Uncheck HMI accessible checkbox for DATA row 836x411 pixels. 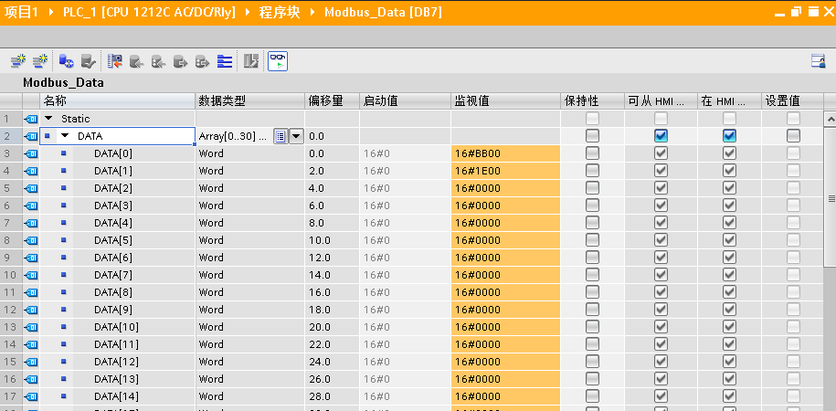click(x=661, y=136)
